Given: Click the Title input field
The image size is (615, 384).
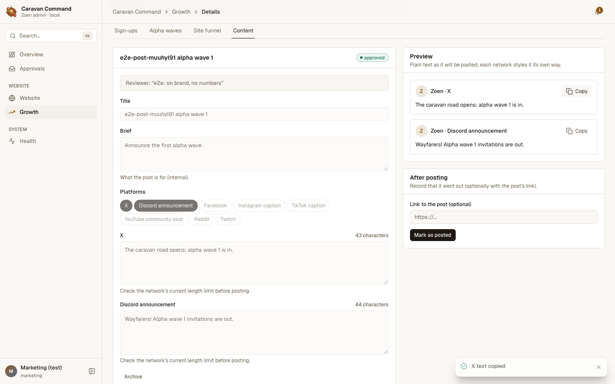Looking at the screenshot, I should click(254, 114).
